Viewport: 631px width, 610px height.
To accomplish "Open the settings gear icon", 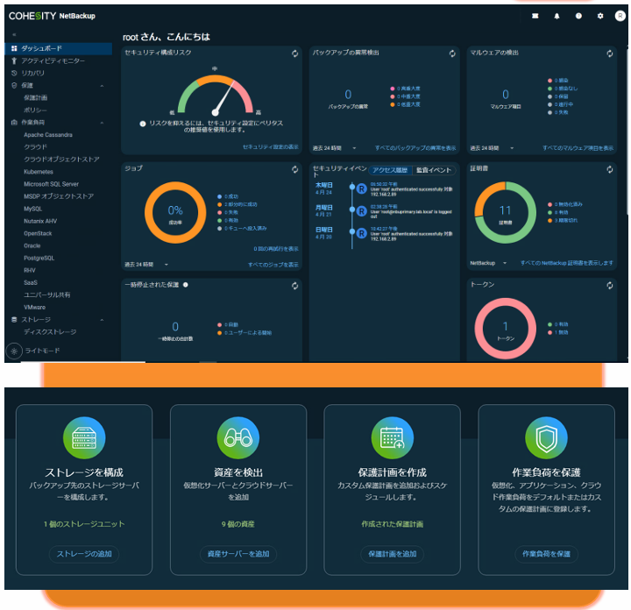I will click(x=600, y=16).
